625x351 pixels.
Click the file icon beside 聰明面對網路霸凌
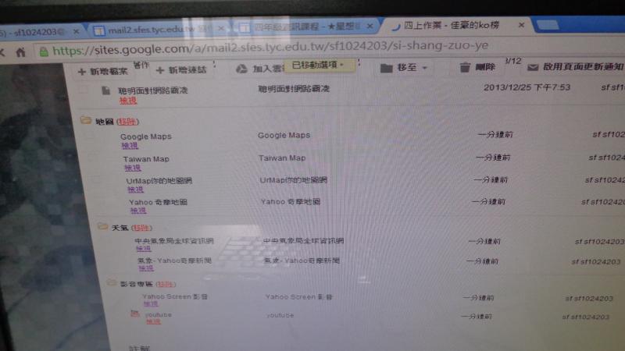(105, 90)
